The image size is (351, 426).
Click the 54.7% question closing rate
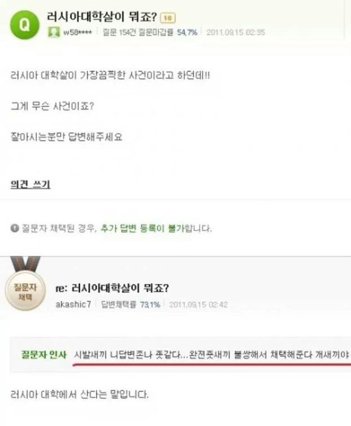pos(187,33)
